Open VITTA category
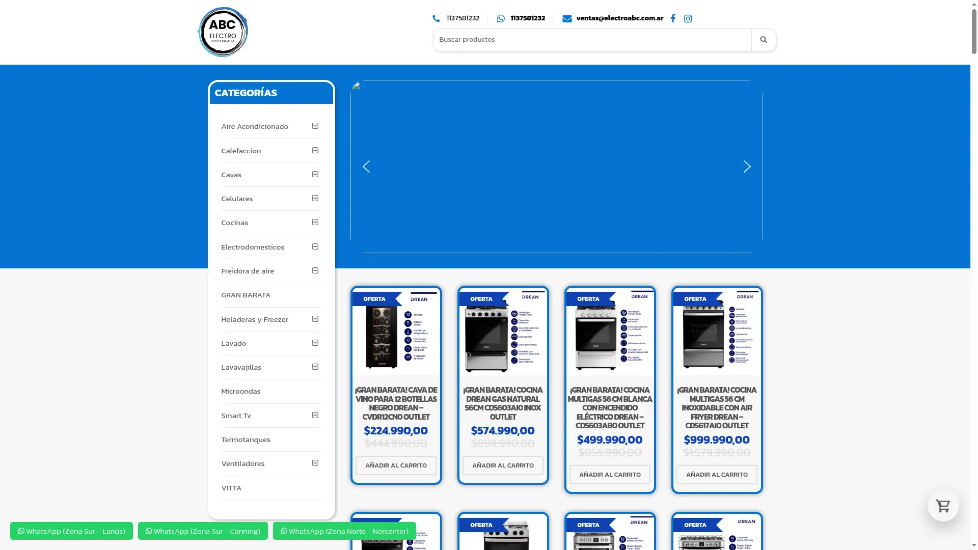 point(231,488)
